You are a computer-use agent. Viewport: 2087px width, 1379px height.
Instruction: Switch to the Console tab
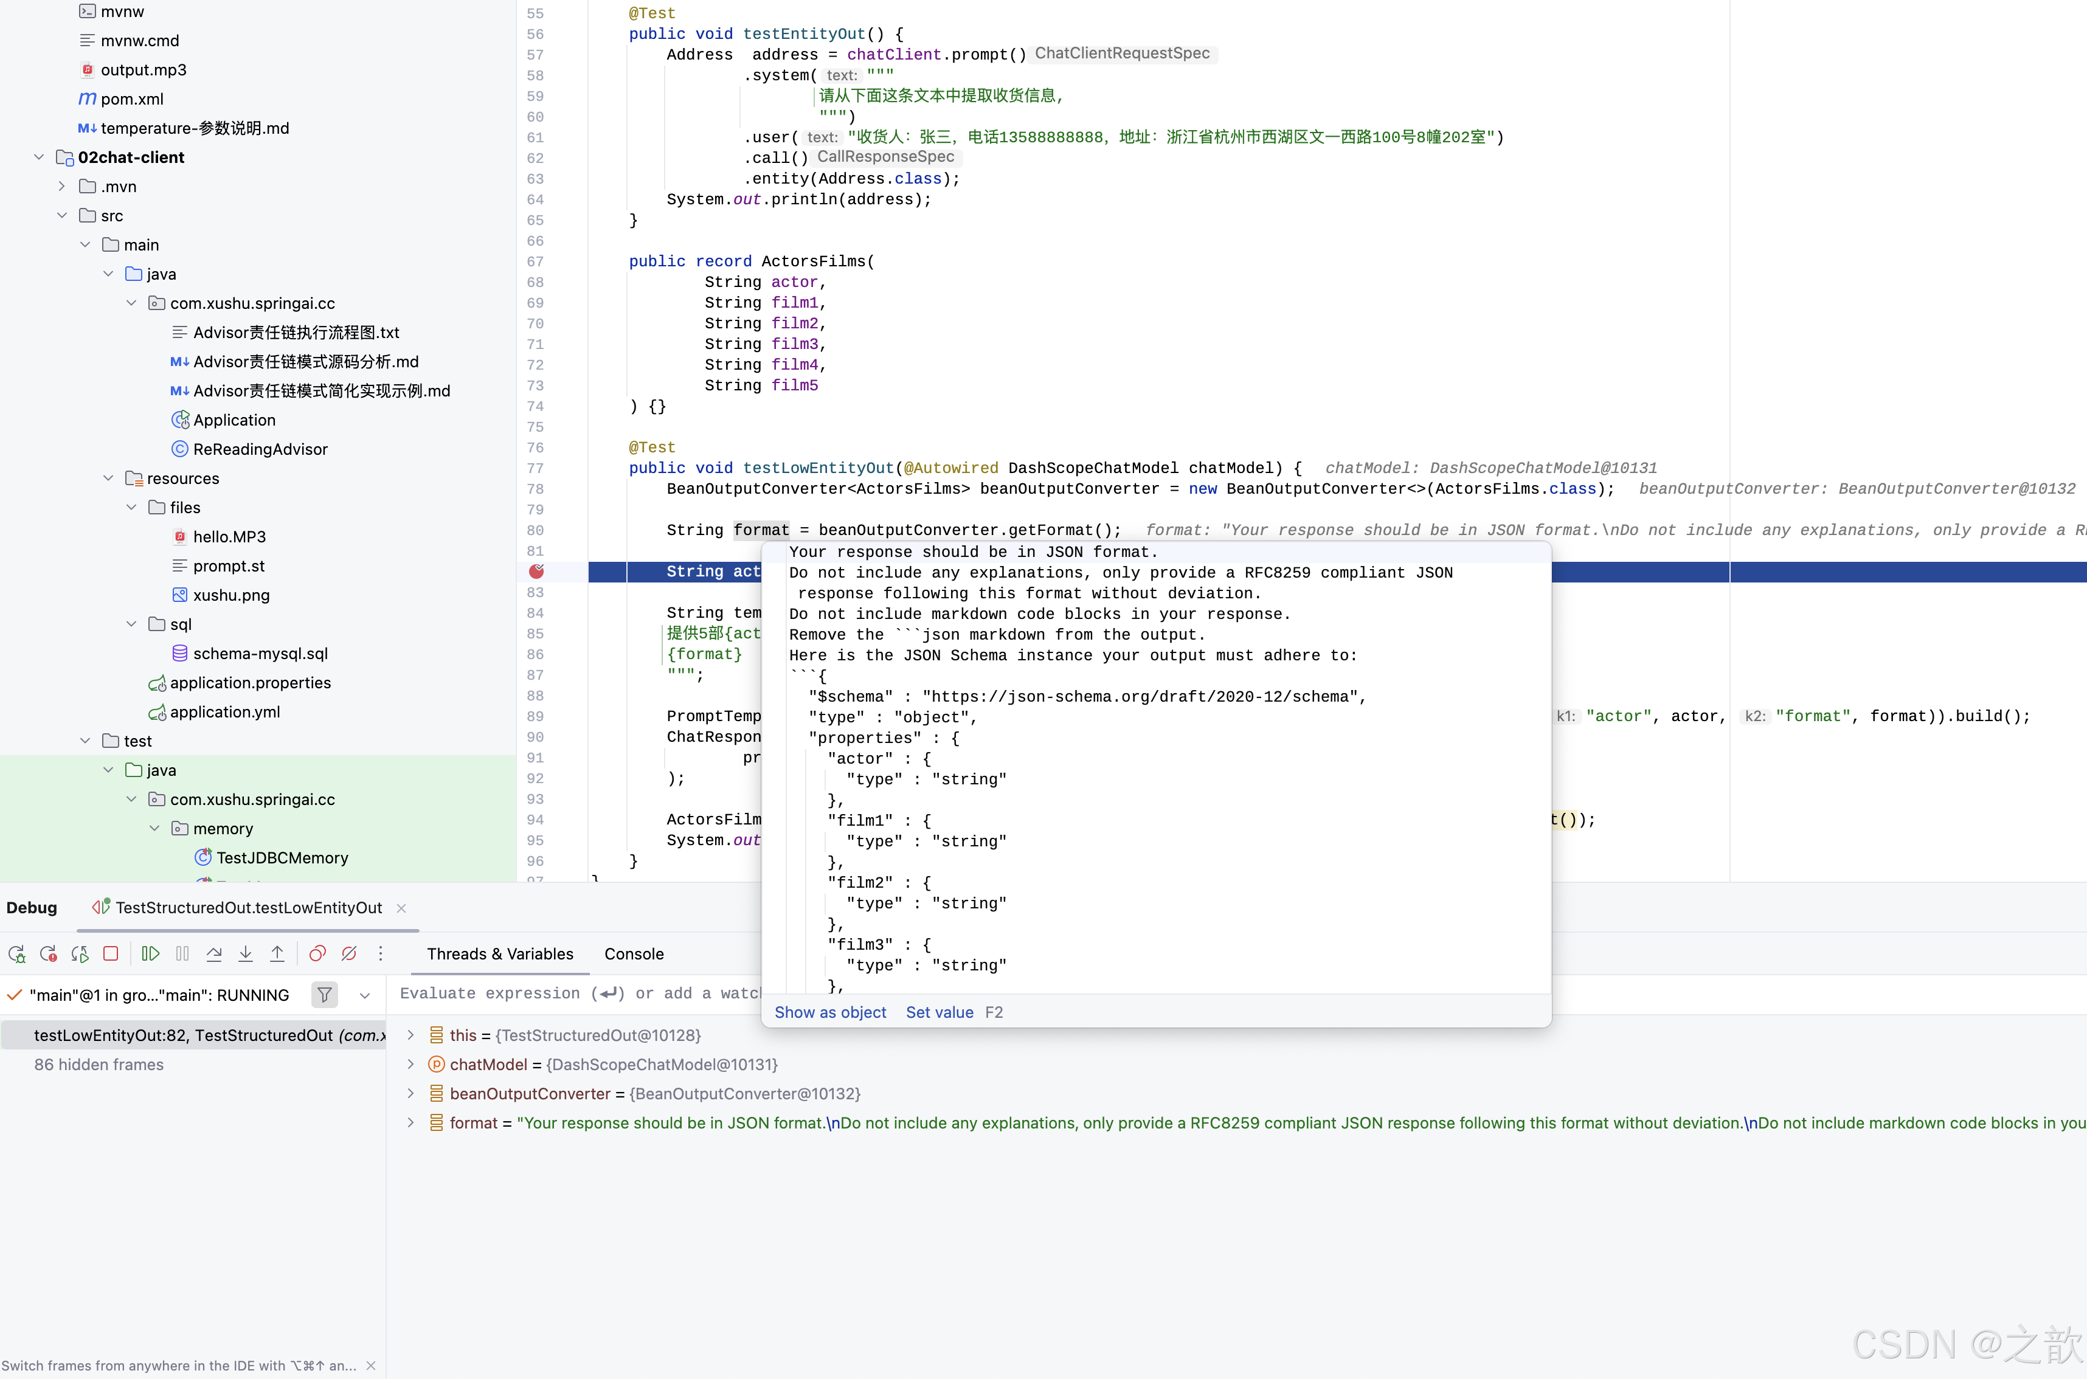tap(633, 953)
